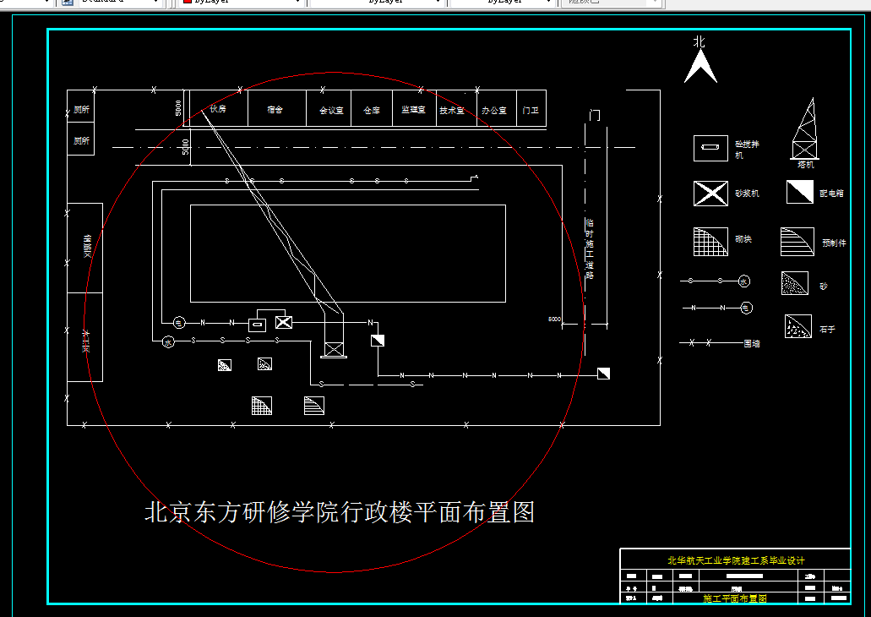Select the mixer block on site plan

pyautogui.click(x=257, y=325)
